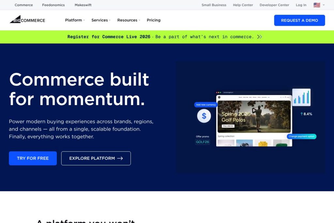Open the Log In link
The width and height of the screenshot is (334, 223).
(x=301, y=5)
